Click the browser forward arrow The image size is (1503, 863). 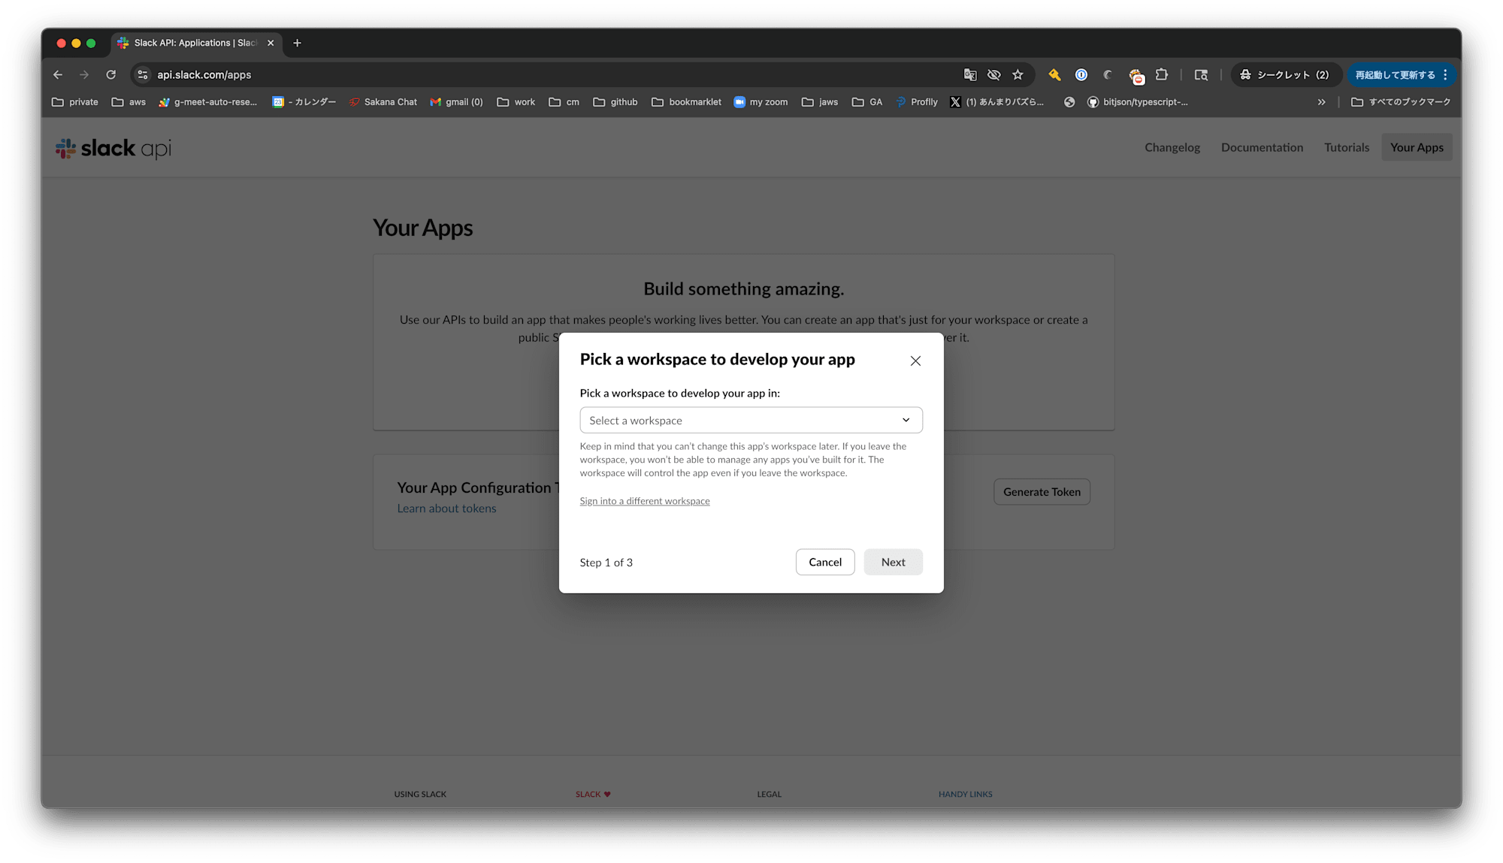(84, 74)
